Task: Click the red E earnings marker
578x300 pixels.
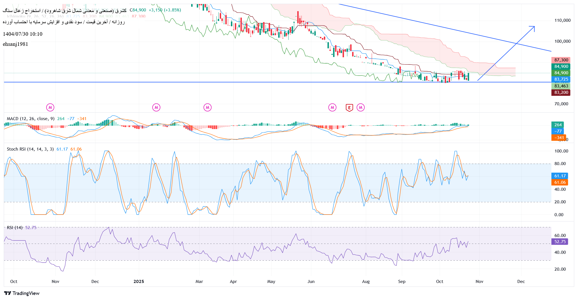Action: tap(349, 108)
